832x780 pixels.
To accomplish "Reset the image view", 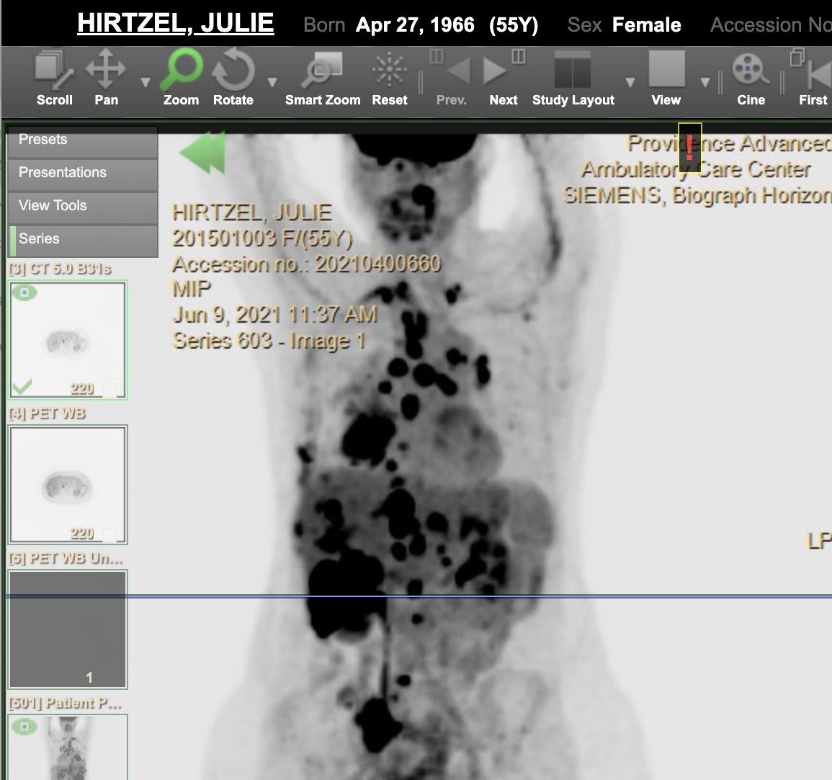I will click(x=389, y=79).
